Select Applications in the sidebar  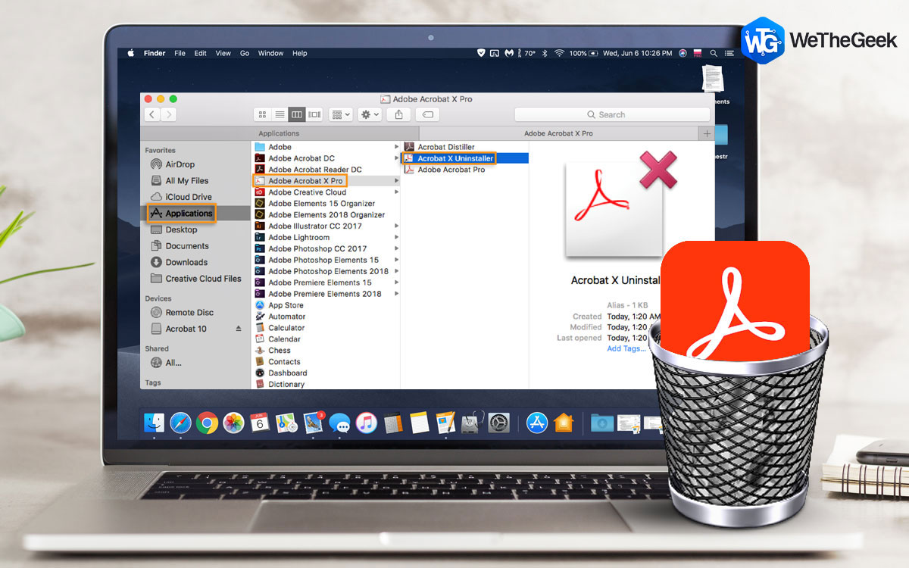[x=195, y=214]
